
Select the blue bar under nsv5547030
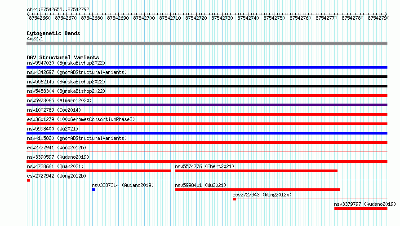(207, 67)
